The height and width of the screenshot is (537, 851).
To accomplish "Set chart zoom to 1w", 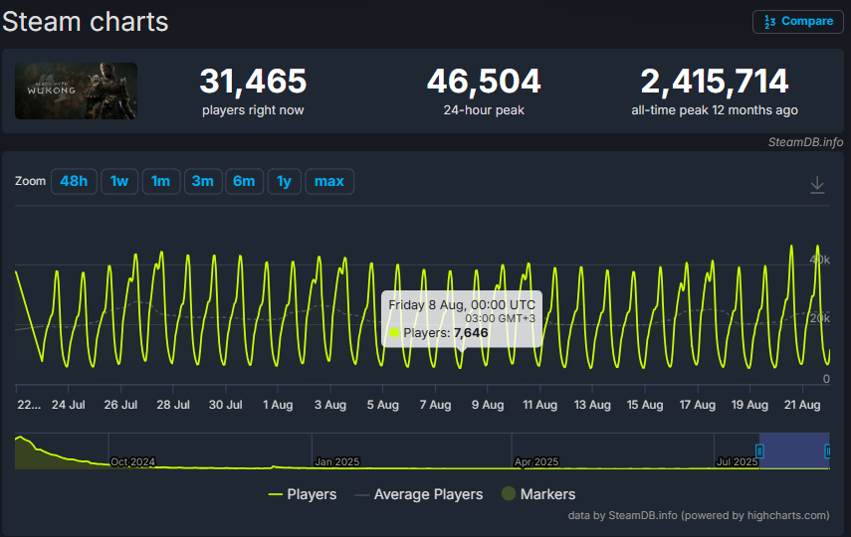I will click(119, 181).
